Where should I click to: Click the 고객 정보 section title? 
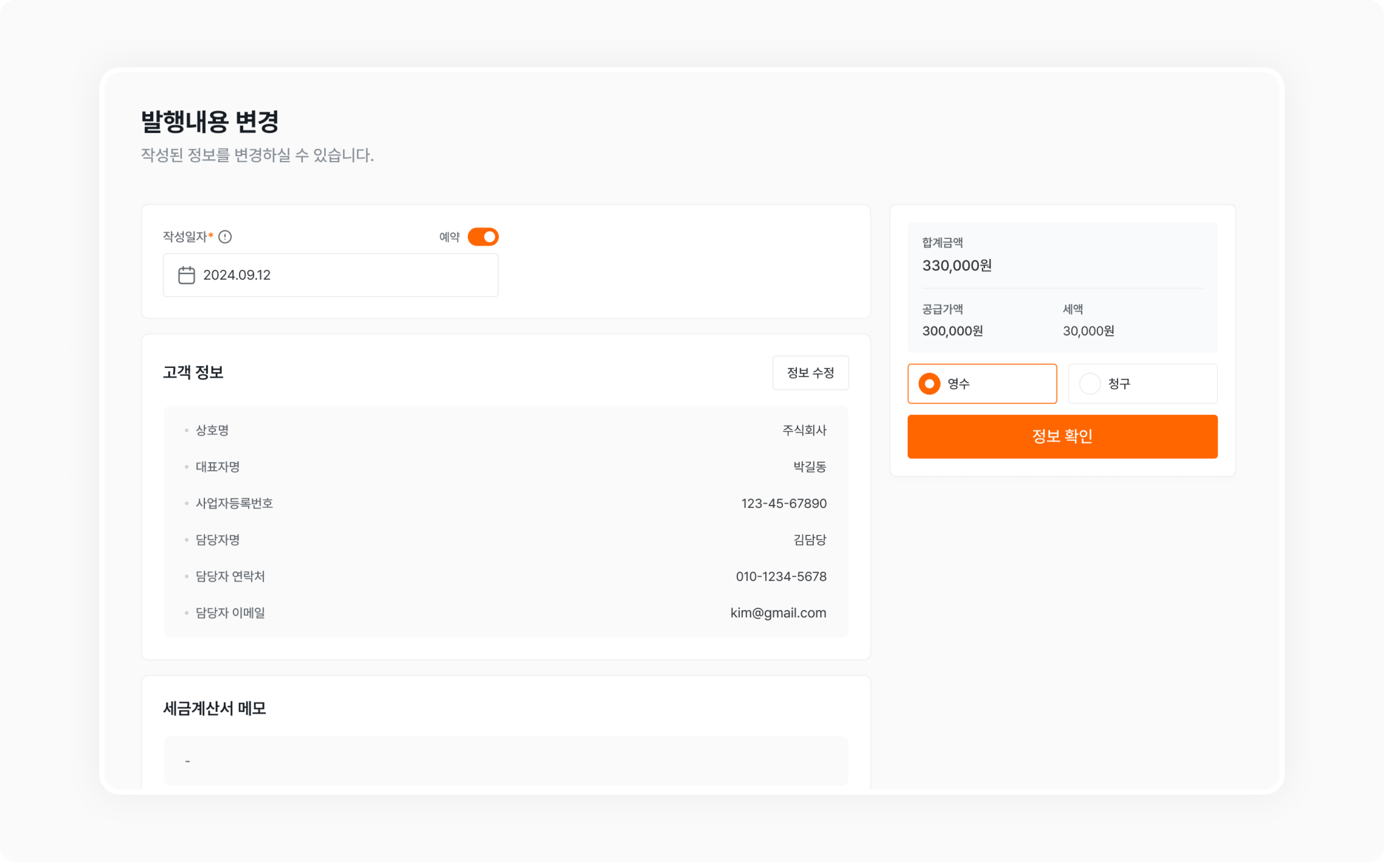[193, 373]
